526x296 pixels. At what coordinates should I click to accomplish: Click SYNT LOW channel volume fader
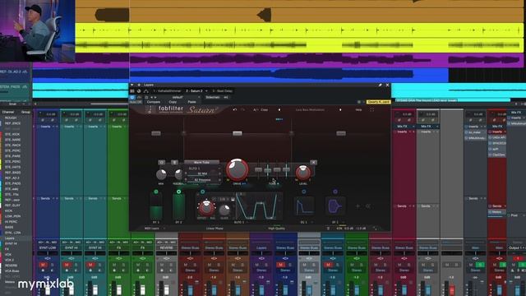48,289
